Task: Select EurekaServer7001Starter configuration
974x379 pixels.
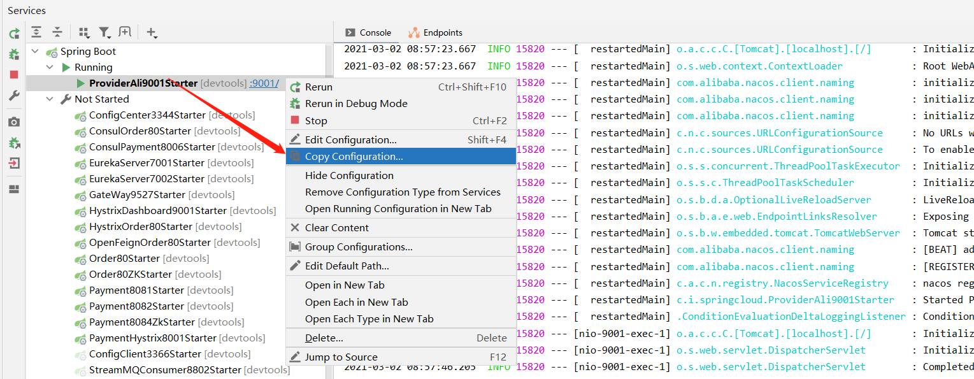Action: tap(147, 163)
